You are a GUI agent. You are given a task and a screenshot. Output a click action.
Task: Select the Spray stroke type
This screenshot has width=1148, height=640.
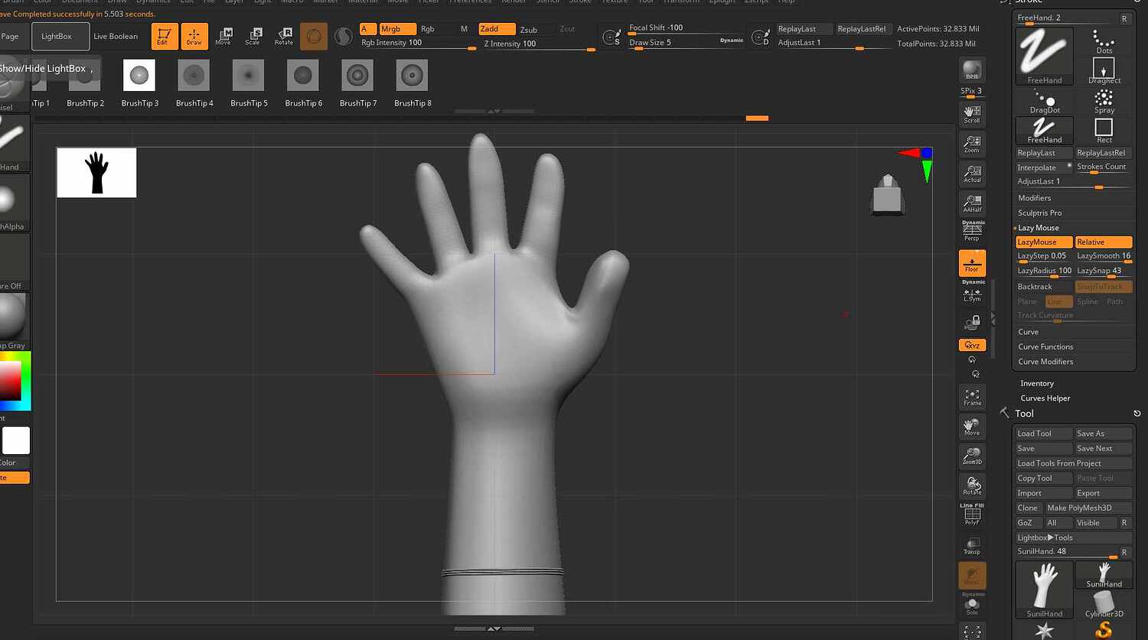[x=1104, y=99]
